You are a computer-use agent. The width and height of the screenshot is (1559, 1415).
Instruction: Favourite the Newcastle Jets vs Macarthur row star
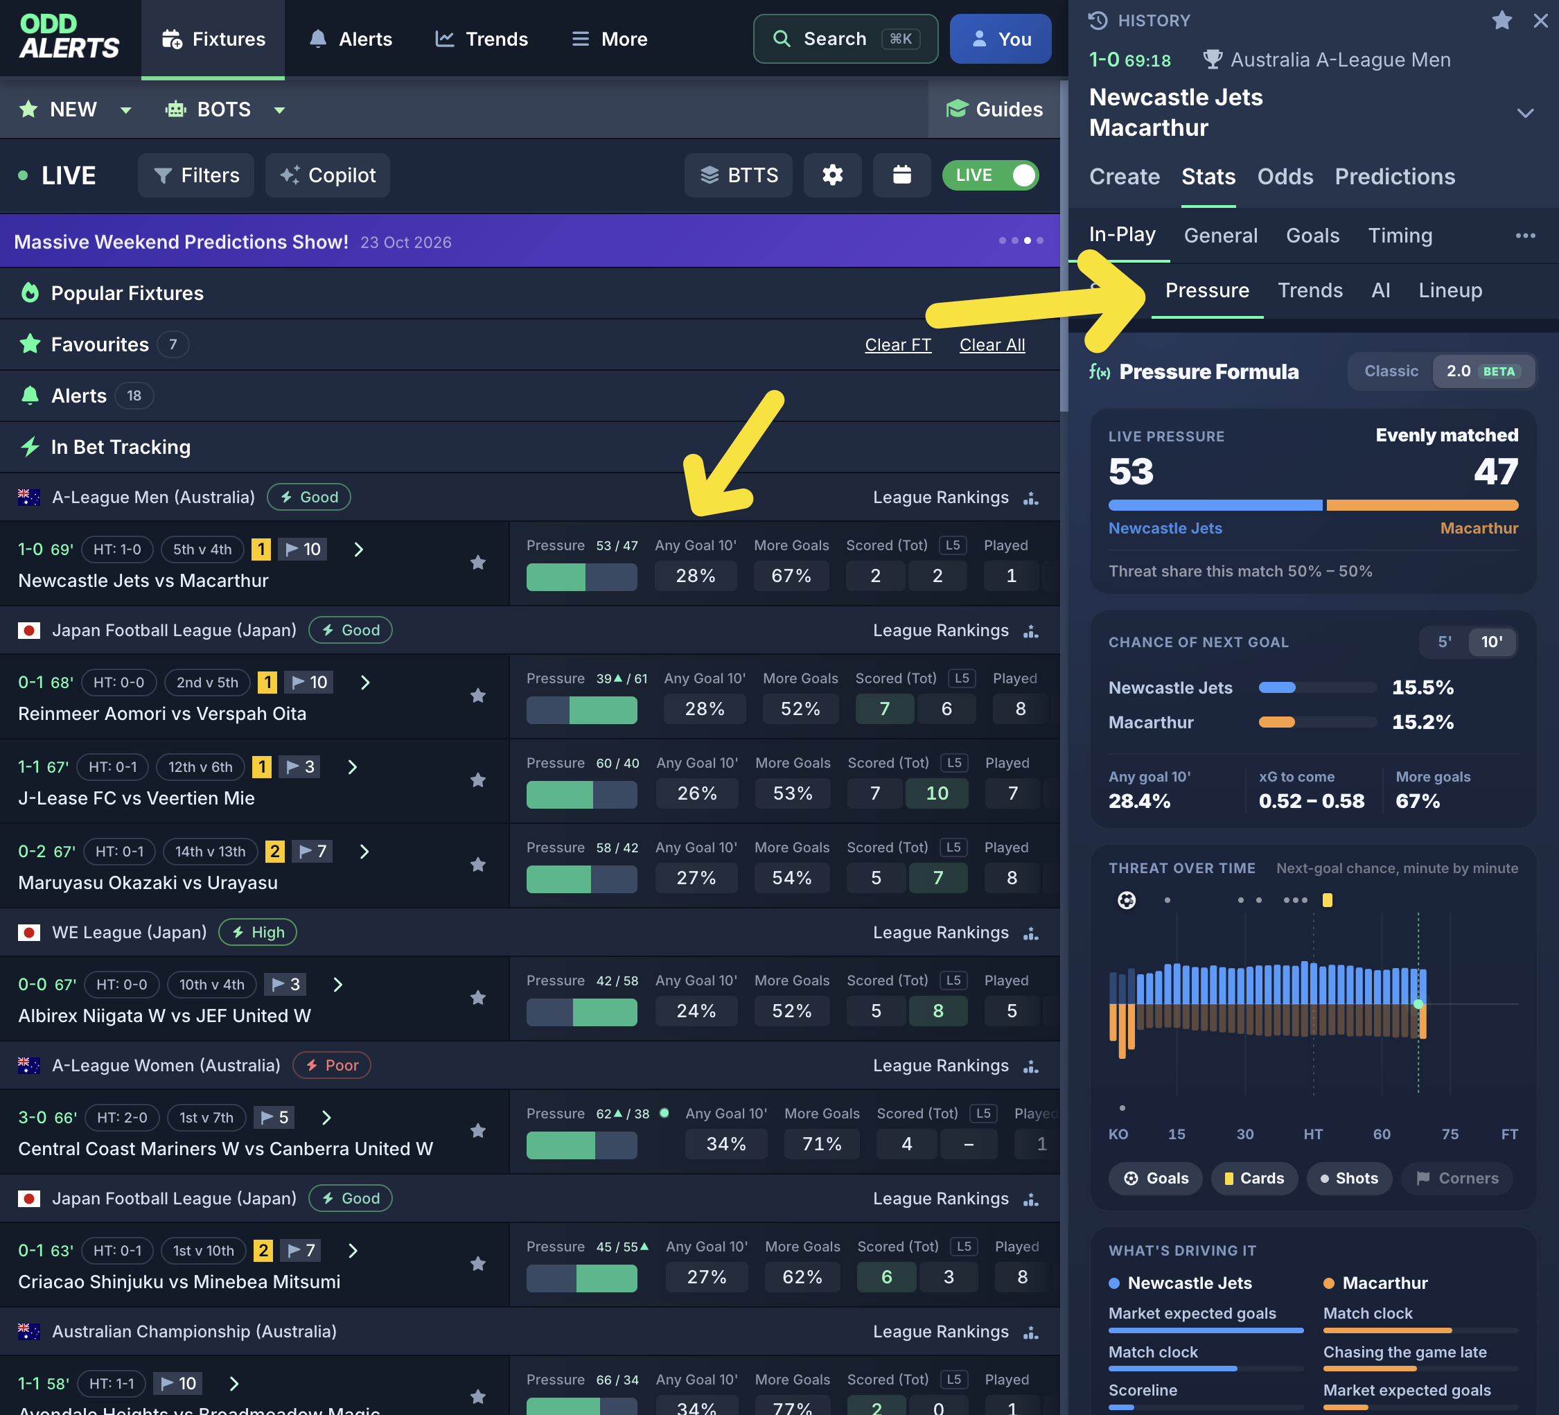pos(478,563)
